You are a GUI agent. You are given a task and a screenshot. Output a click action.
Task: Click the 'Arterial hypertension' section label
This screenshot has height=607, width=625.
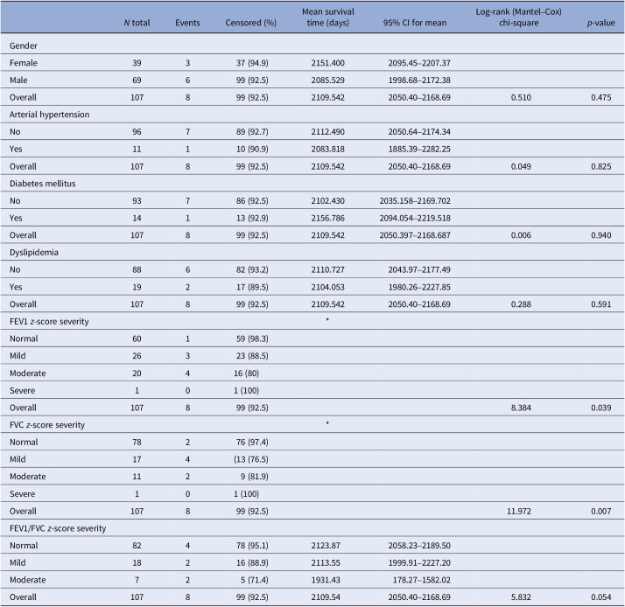pos(49,115)
